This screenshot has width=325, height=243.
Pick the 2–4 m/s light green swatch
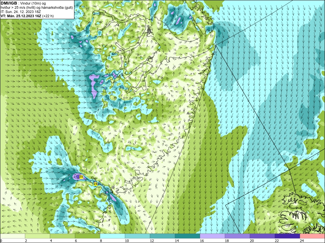(x=37, y=236)
